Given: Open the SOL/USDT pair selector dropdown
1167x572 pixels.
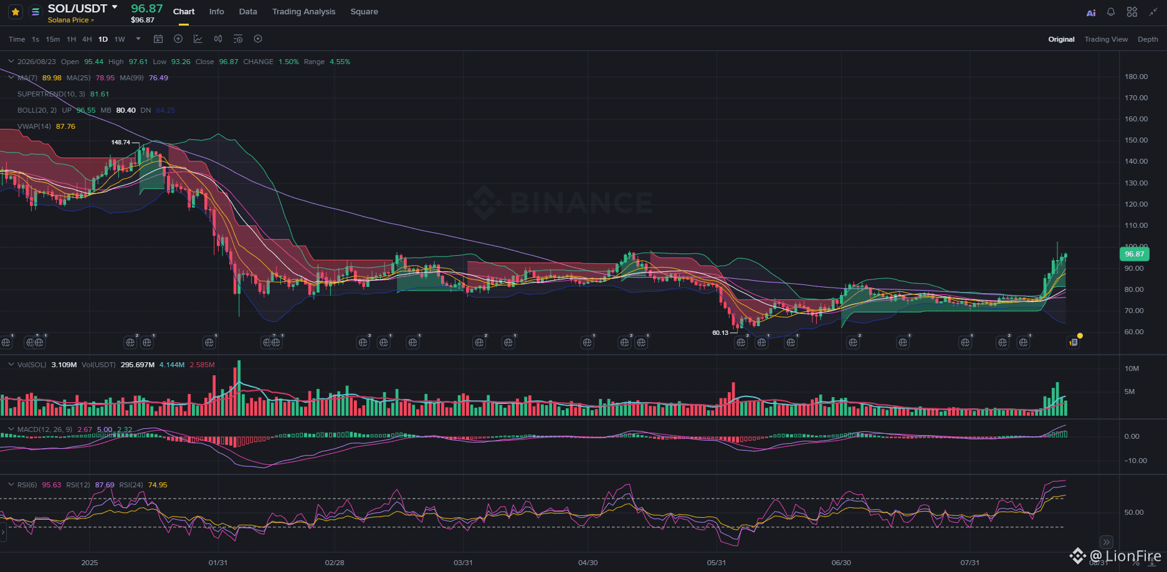Looking at the screenshot, I should (x=115, y=7).
